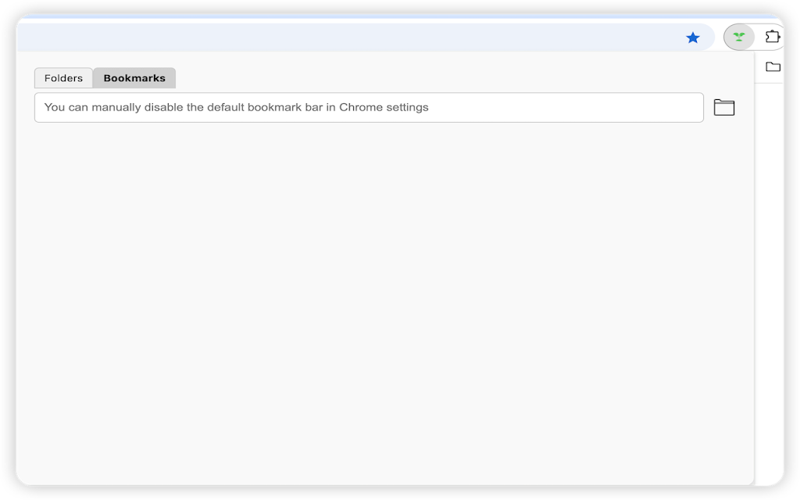Choose a folder using the popup folder button
Viewport: 800px width, 500px height.
point(723,107)
